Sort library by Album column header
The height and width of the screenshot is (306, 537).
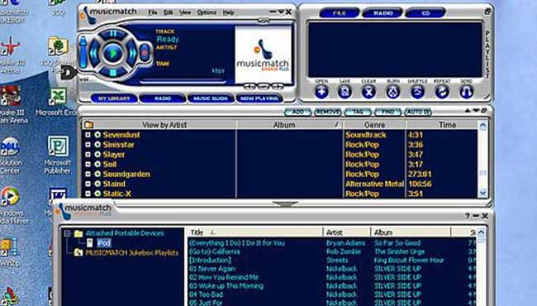pyautogui.click(x=290, y=125)
